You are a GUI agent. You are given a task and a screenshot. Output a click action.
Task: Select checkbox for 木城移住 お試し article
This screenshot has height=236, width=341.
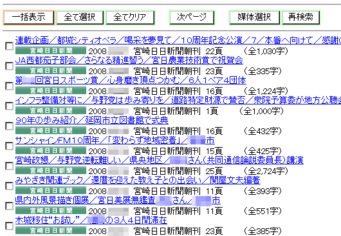point(9,226)
